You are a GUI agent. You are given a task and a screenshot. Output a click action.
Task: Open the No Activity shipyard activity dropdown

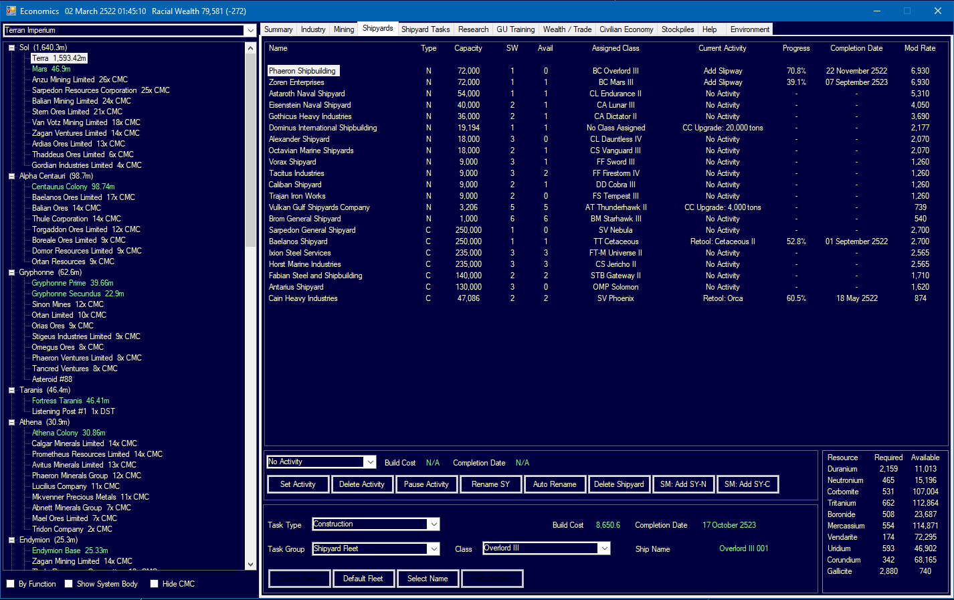click(x=370, y=462)
